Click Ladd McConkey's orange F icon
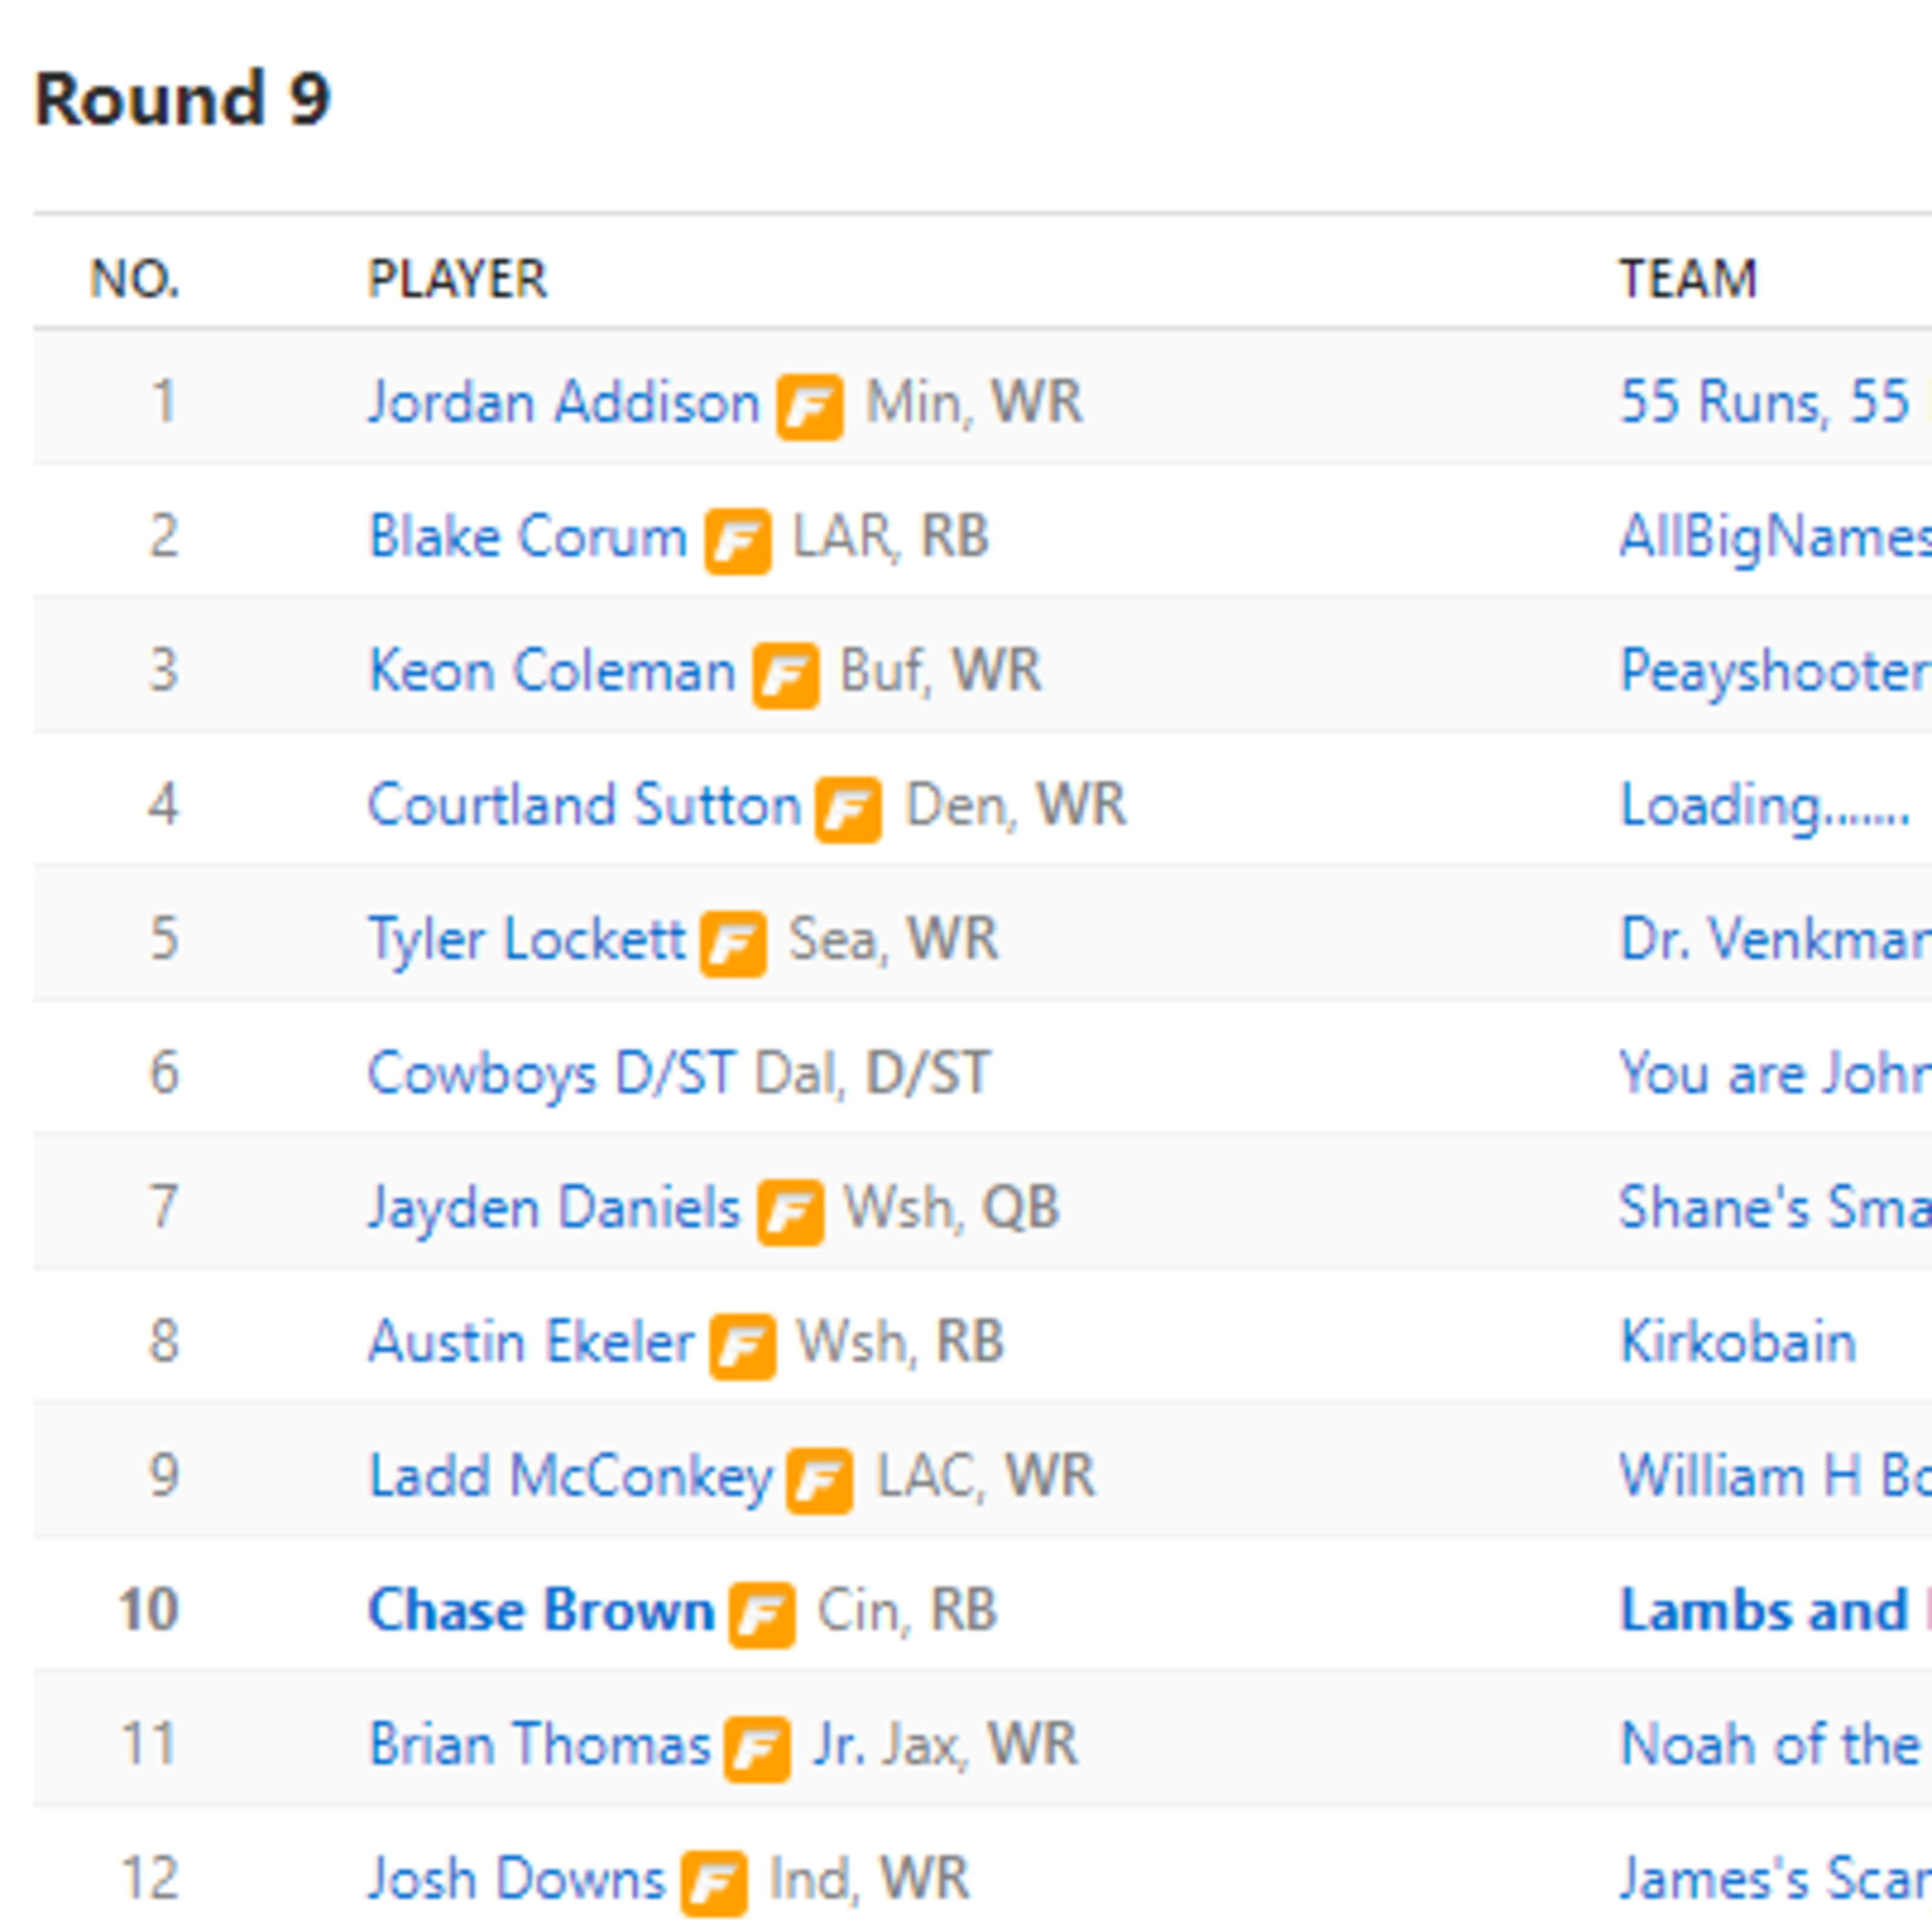The width and height of the screenshot is (1932, 1932). (819, 1480)
